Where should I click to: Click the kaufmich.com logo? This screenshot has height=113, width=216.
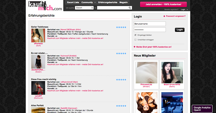(x=45, y=6)
